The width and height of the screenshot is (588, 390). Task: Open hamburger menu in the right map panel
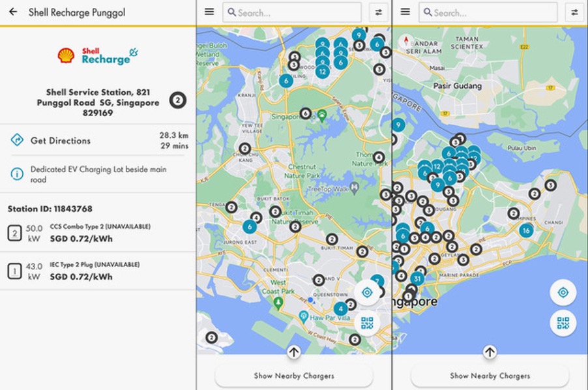pos(405,12)
